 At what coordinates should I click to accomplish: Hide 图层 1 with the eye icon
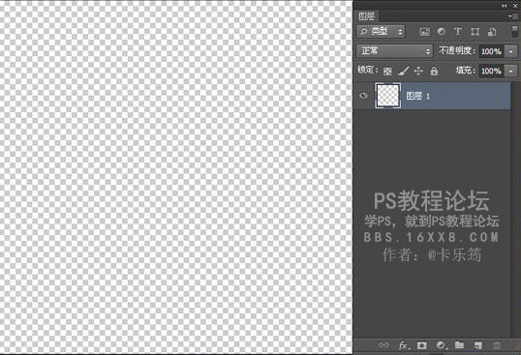(363, 96)
